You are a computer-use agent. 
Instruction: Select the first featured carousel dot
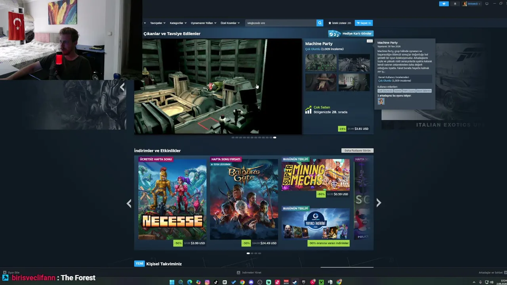[x=233, y=137]
